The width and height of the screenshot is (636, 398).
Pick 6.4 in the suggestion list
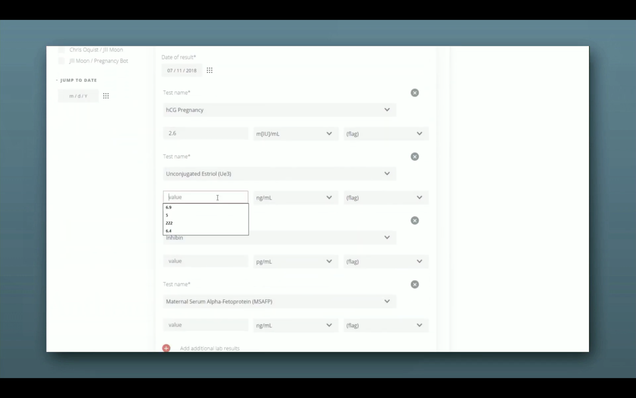click(169, 231)
